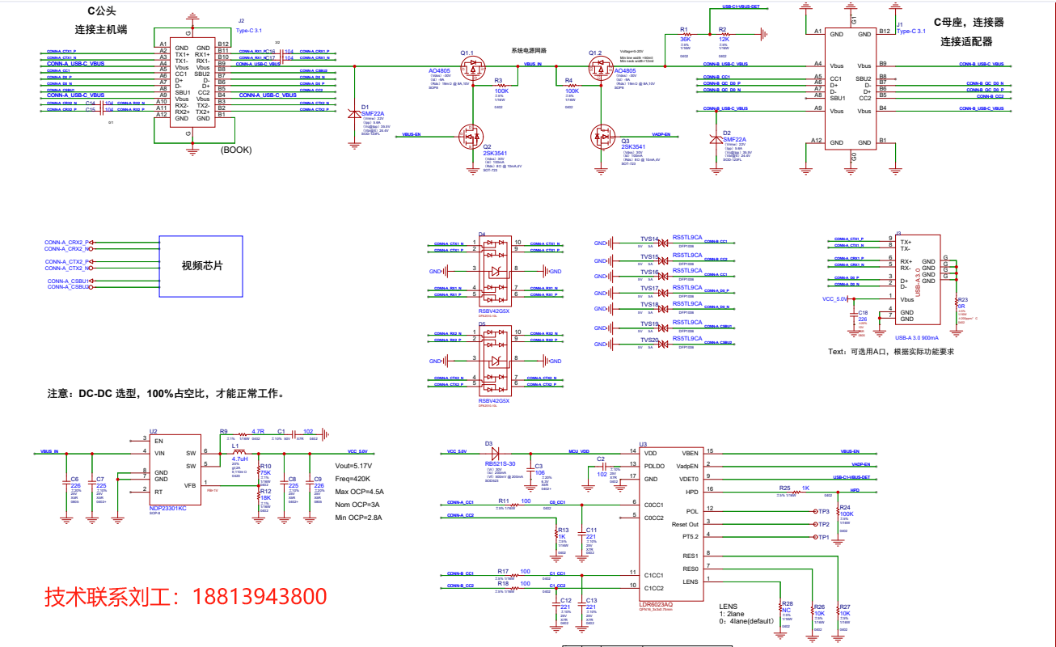1056x647 pixels.
Task: Select the "Max OCP=4.5A" text
Action: [358, 492]
